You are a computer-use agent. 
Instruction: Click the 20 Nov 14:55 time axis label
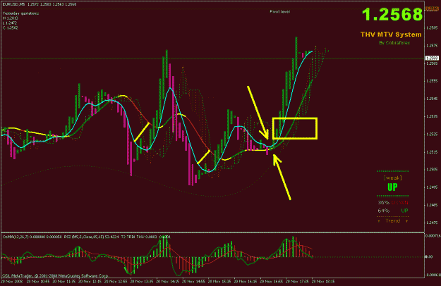(193, 281)
